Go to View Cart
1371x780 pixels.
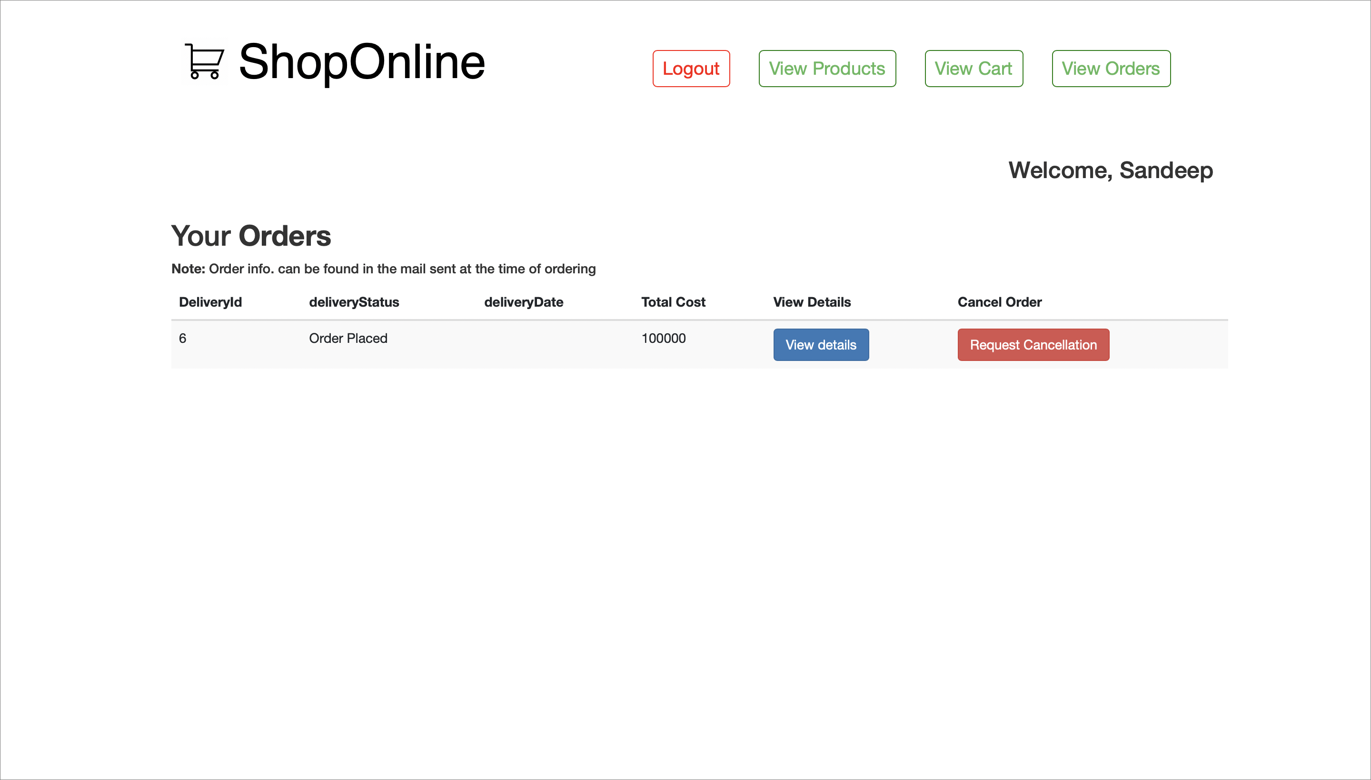tap(973, 69)
